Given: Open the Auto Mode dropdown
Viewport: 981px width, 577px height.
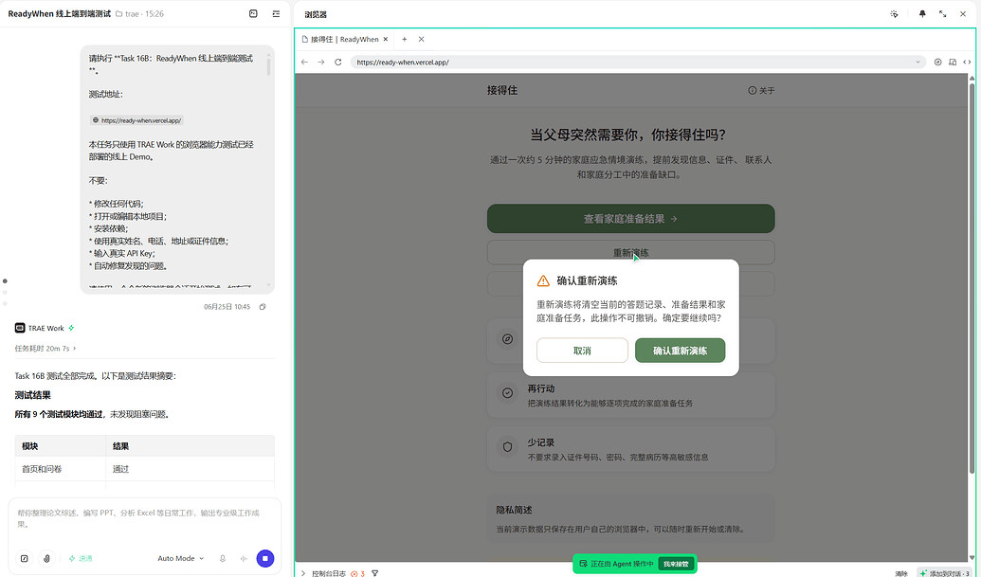Looking at the screenshot, I should click(x=180, y=558).
